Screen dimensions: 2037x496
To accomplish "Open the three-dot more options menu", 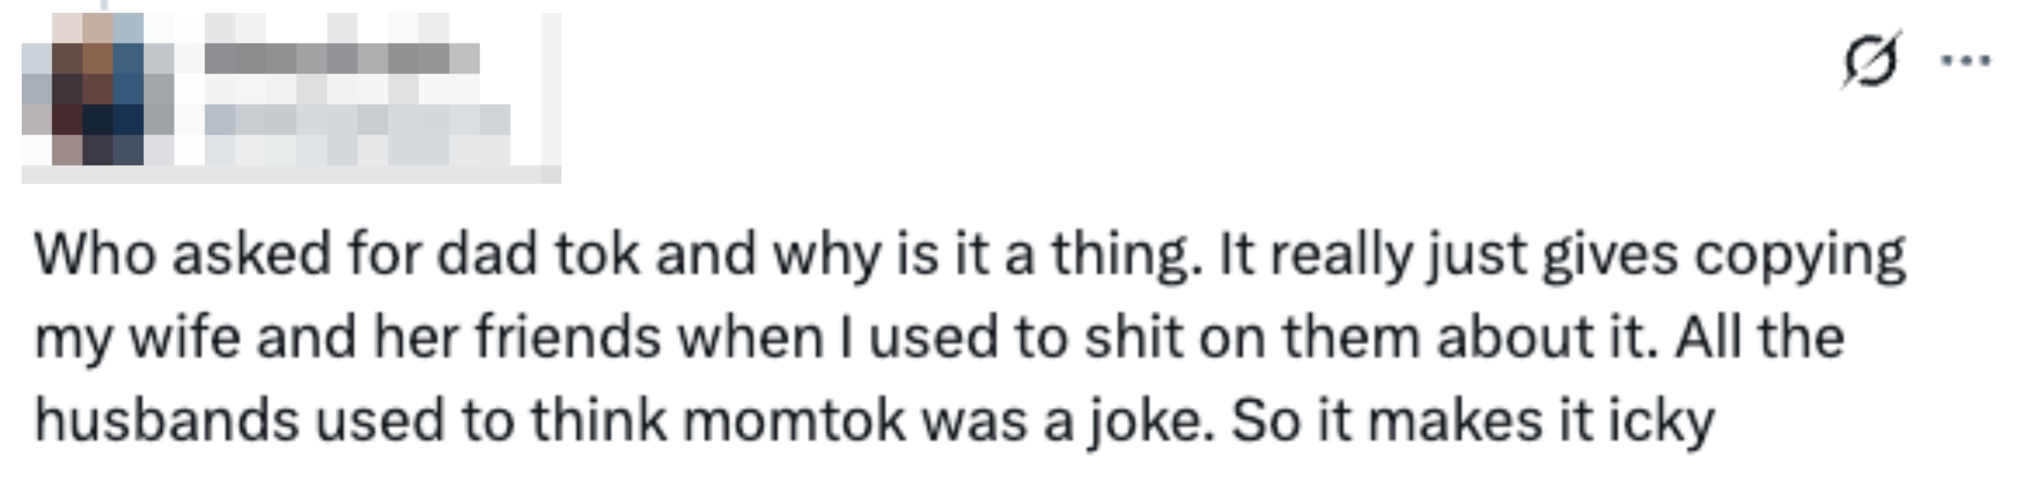I will [x=1966, y=60].
